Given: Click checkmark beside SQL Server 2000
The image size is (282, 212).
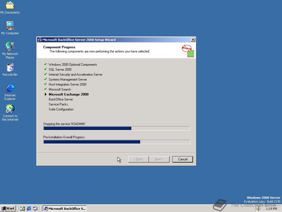Looking at the screenshot, I should tap(45, 69).
